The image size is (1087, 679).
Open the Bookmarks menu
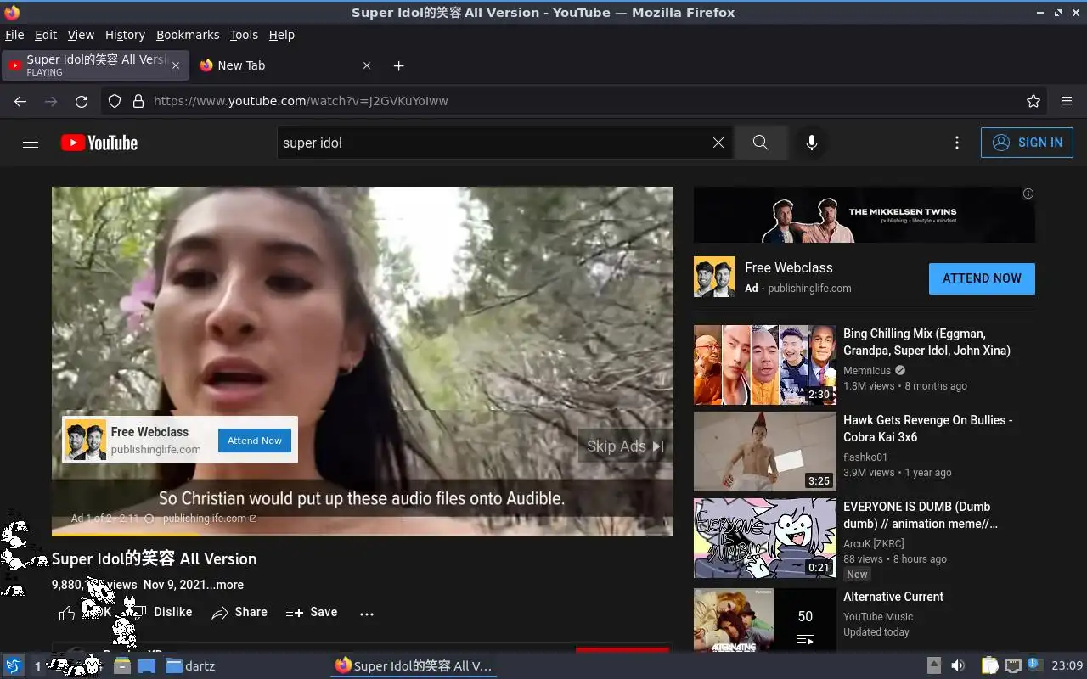click(188, 35)
